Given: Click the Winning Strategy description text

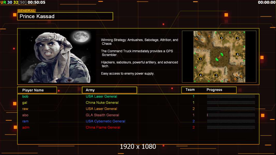Looking at the screenshot, I should [140, 42].
